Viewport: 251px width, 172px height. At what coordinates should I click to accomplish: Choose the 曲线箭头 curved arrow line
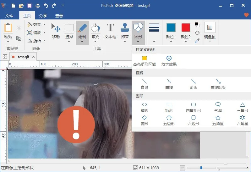[x=218, y=84]
